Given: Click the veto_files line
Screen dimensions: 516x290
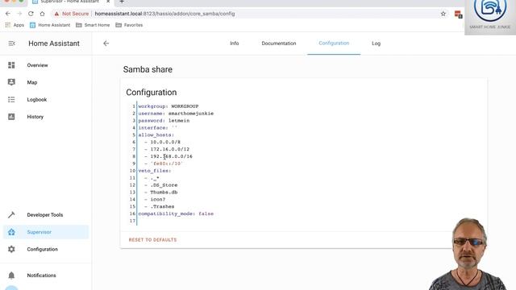Looking at the screenshot, I should coord(155,171).
